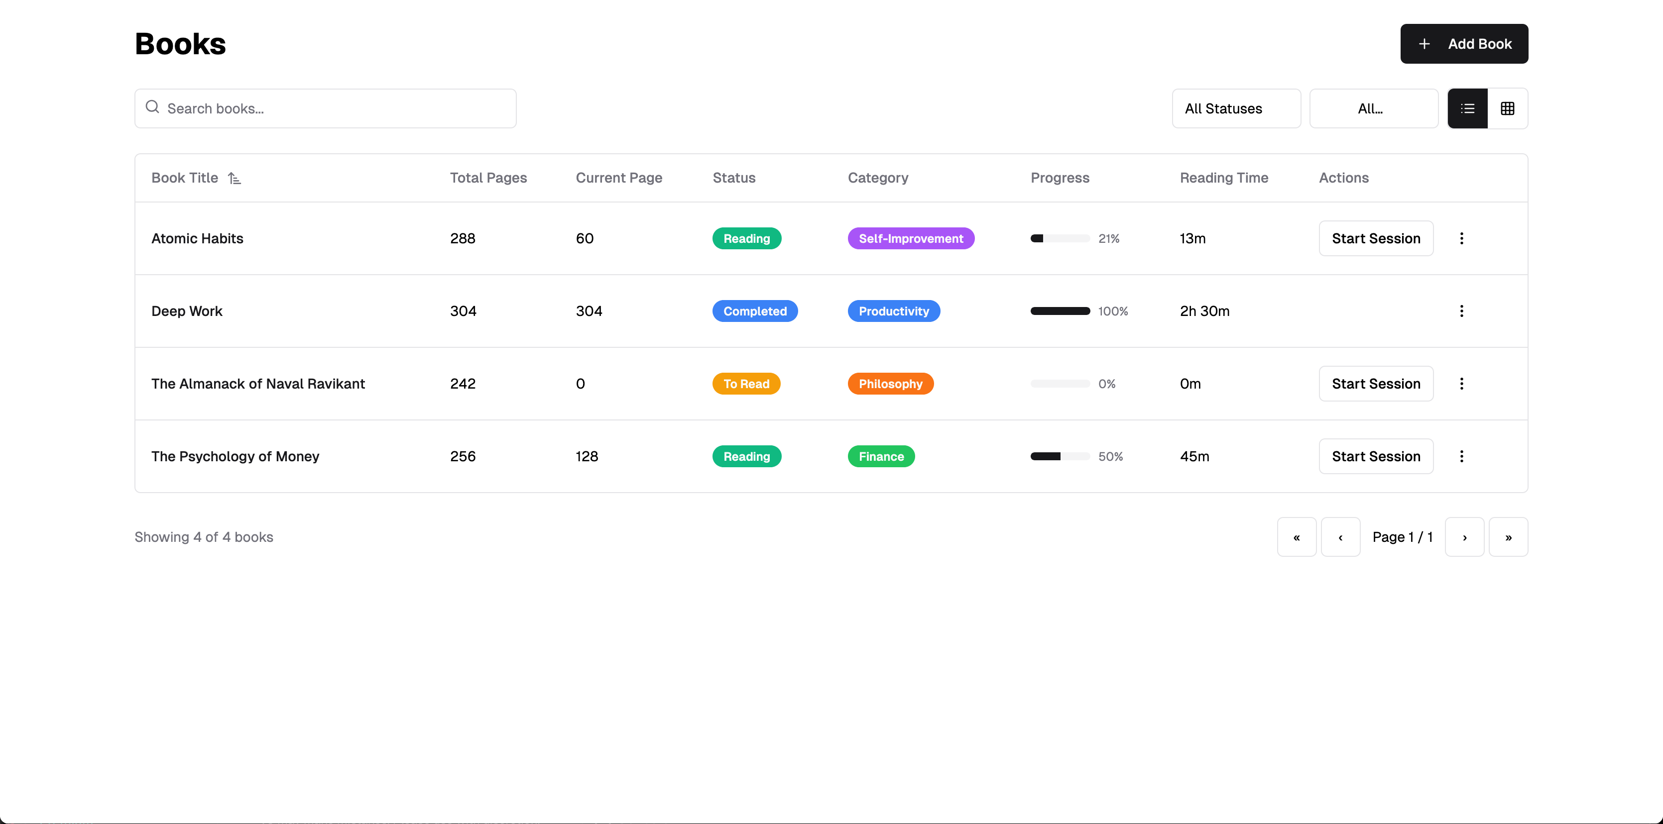Click the Current Page column header
This screenshot has height=824, width=1663.
click(618, 178)
